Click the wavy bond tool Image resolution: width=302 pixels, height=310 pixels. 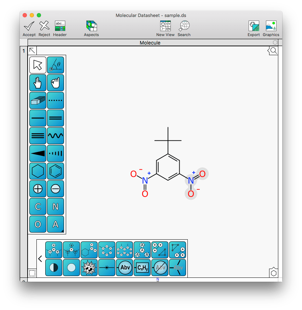pyautogui.click(x=56, y=136)
